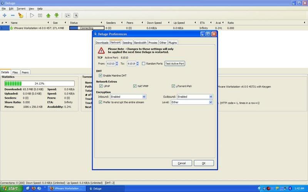
Task: Click the From port number field
Action: click(111, 63)
